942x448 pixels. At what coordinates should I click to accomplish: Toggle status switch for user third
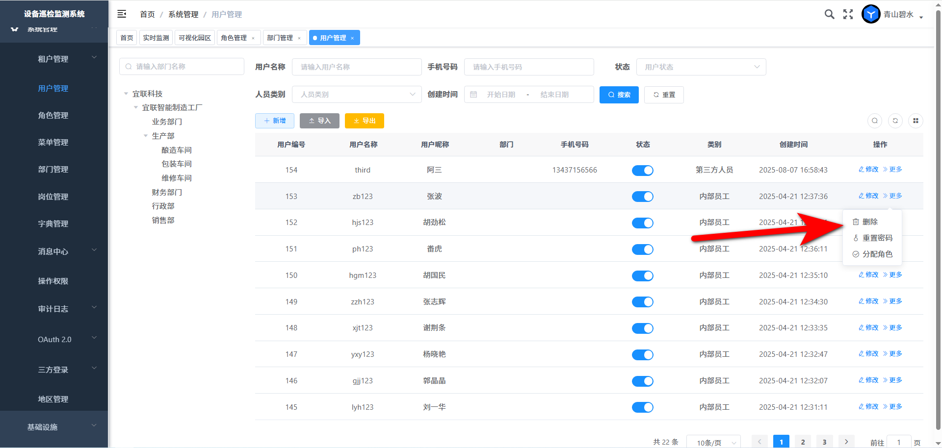coord(642,171)
